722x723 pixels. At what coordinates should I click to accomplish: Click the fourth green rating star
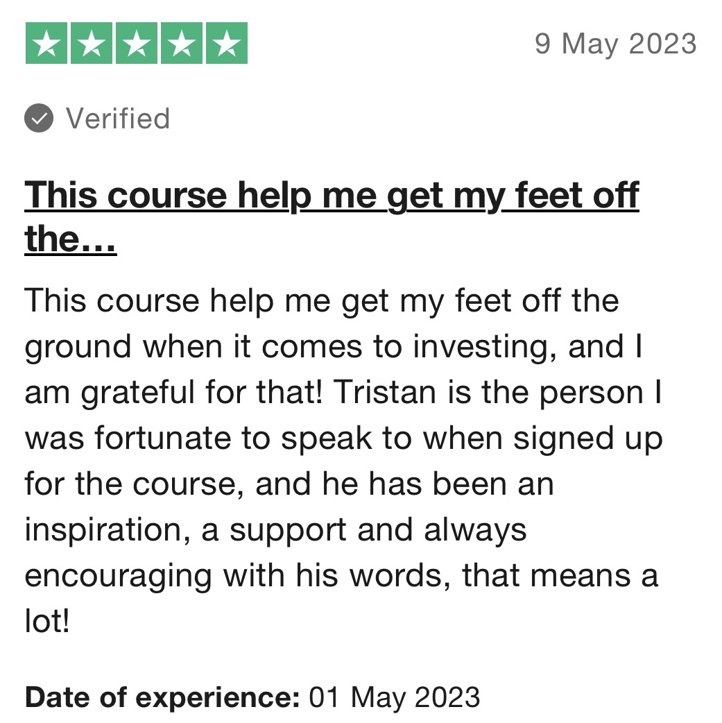coord(181,44)
